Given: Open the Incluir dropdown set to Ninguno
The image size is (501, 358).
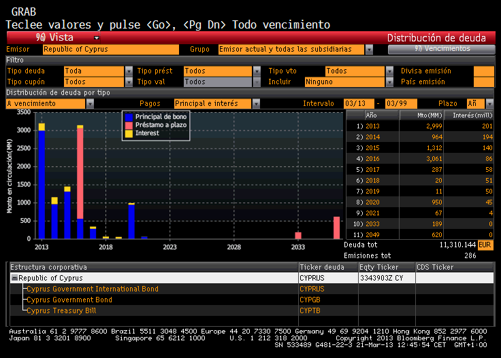Looking at the screenshot, I should coord(389,82).
